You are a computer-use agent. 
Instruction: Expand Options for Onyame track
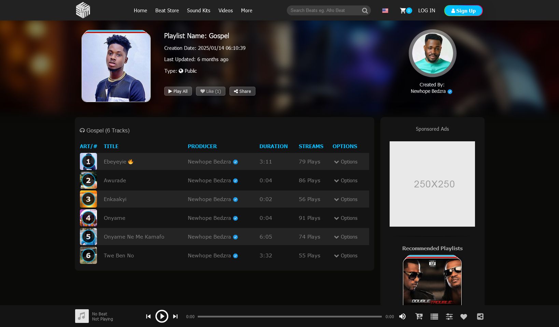pos(346,218)
